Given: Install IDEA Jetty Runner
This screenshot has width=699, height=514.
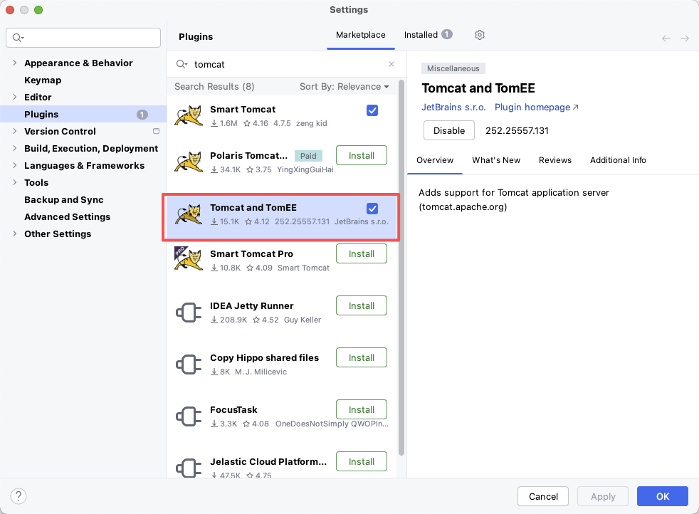Looking at the screenshot, I should coord(362,306).
